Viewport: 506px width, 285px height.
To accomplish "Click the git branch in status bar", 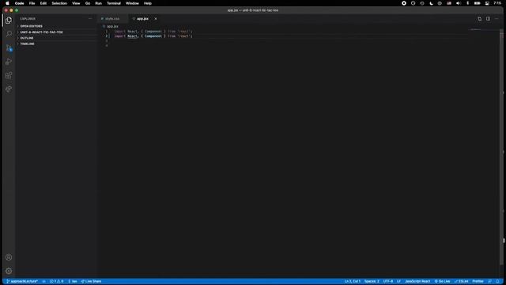I will pyautogui.click(x=22, y=282).
